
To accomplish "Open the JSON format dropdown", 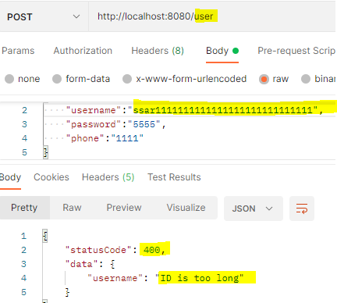I will [254, 209].
